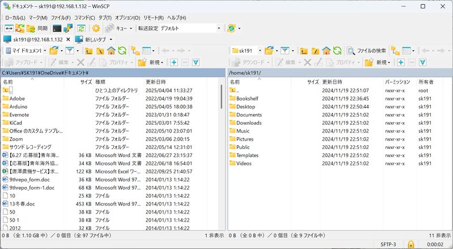Sort local files by 更新日時 column header
The height and width of the screenshot is (249, 453).
click(176, 82)
